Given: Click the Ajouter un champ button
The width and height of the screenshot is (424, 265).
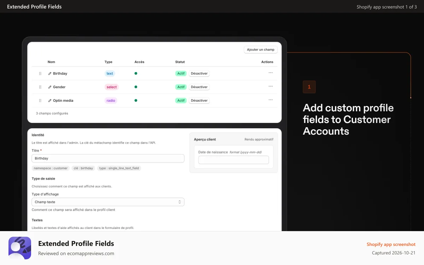Looking at the screenshot, I should 261,50.
